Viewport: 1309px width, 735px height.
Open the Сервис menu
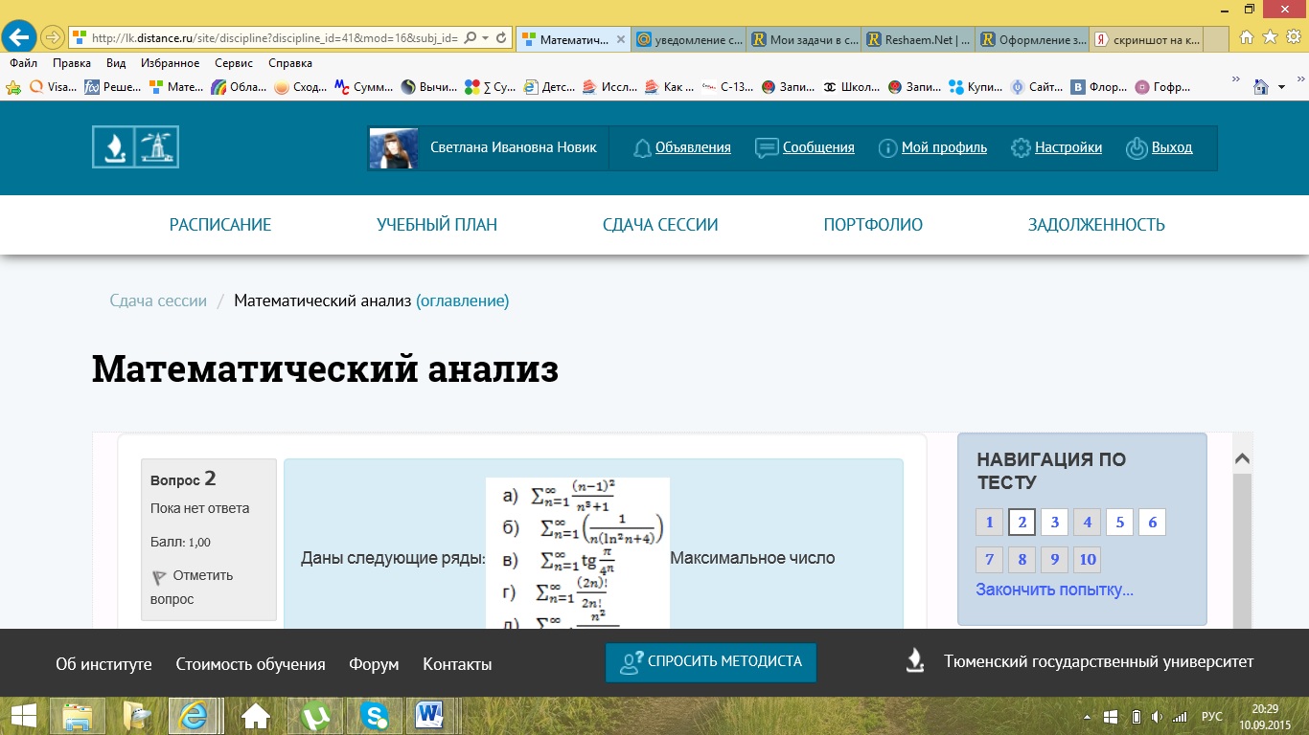tap(234, 63)
